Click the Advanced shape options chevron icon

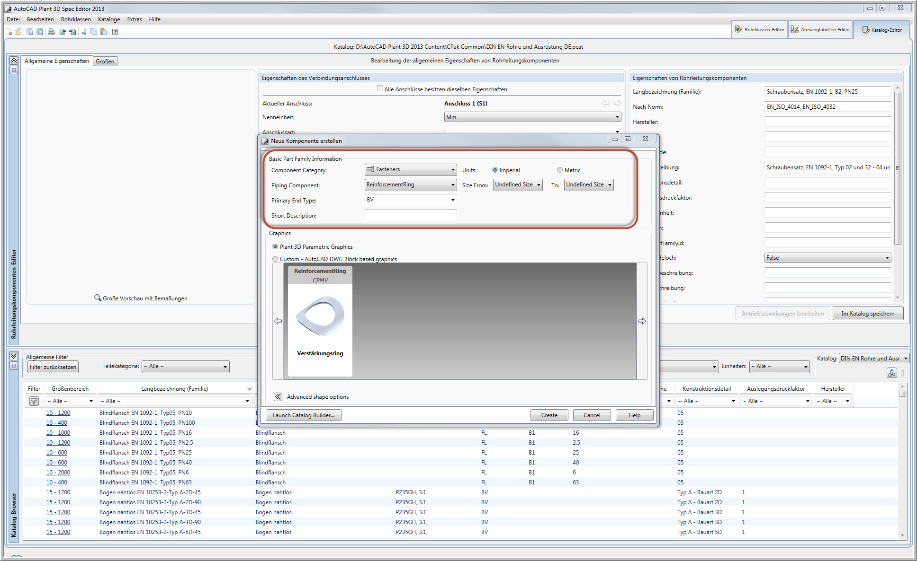[x=278, y=397]
